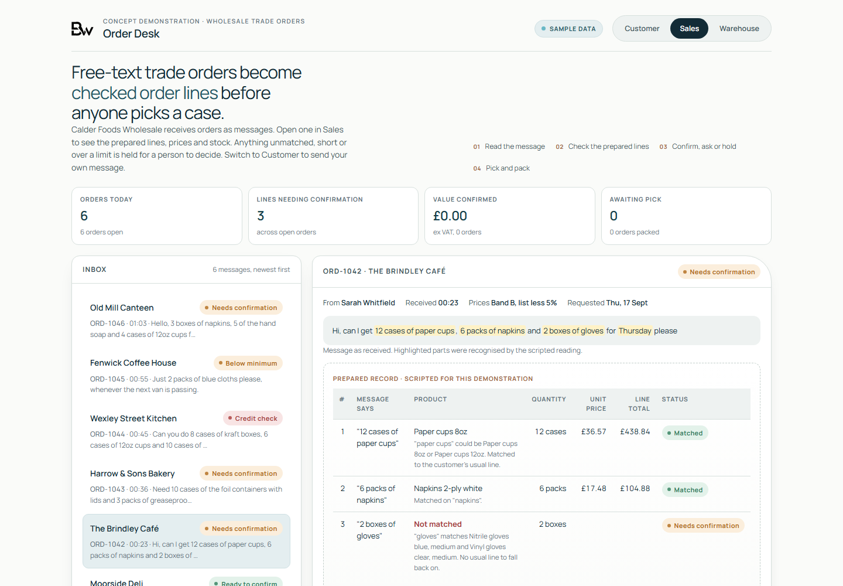Click the received time 00:23

(x=448, y=303)
